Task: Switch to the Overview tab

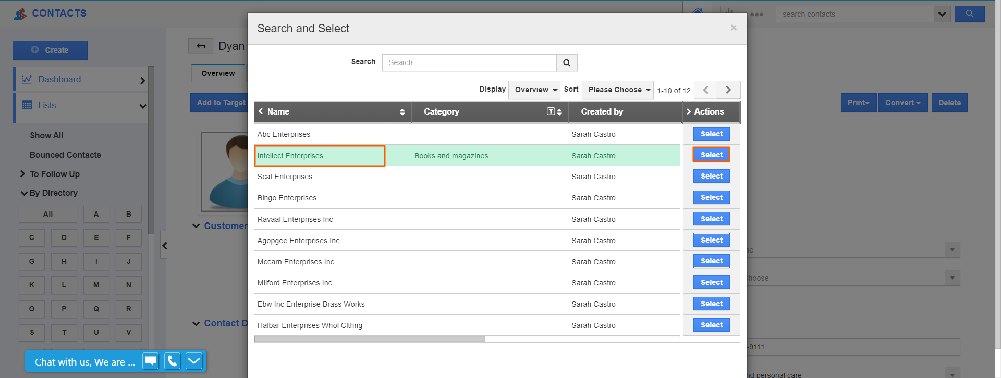Action: tap(218, 73)
